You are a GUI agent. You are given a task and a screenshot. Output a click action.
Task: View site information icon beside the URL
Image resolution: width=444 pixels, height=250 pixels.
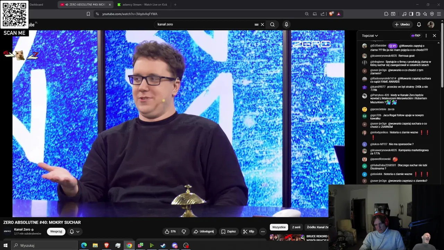point(97,14)
